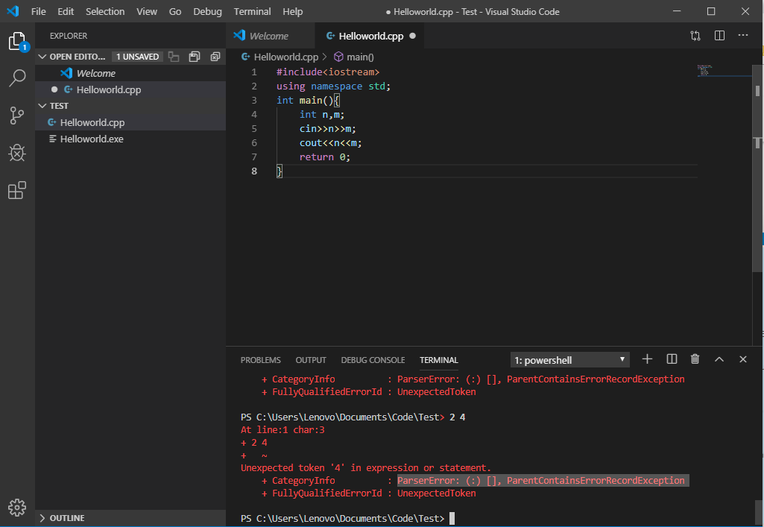Maximize the terminal panel with the up chevron
This screenshot has width=764, height=527.
[719, 359]
